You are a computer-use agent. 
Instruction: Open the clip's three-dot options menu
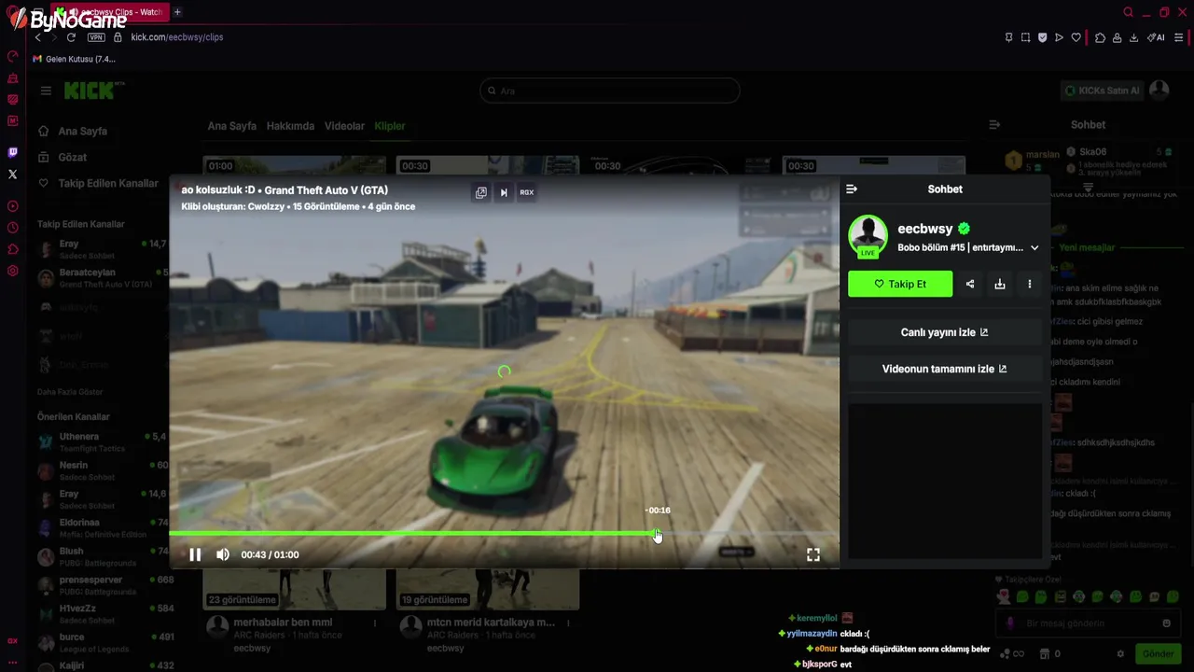pos(1030,284)
